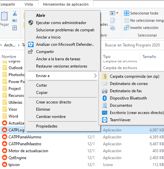Click No seleccionar ninguno label
This screenshot has width=164, height=169.
pyautogui.click(x=147, y=20)
